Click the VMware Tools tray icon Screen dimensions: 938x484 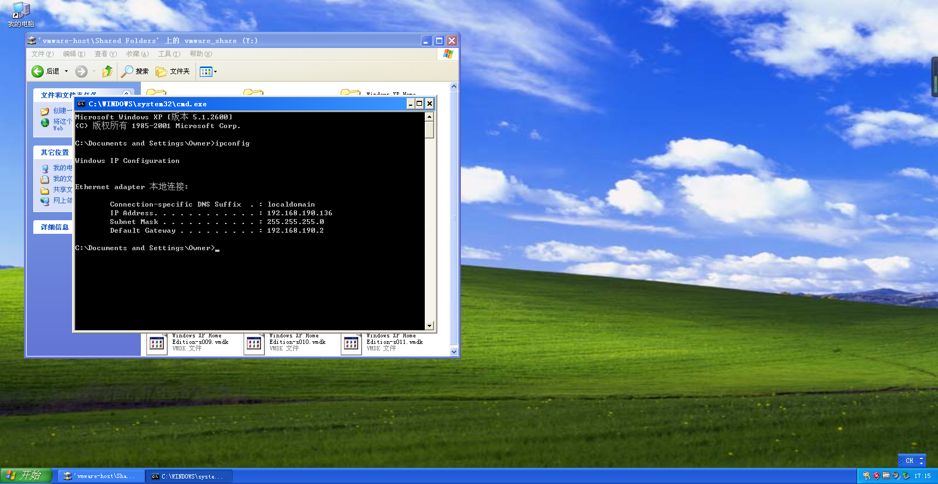click(886, 476)
